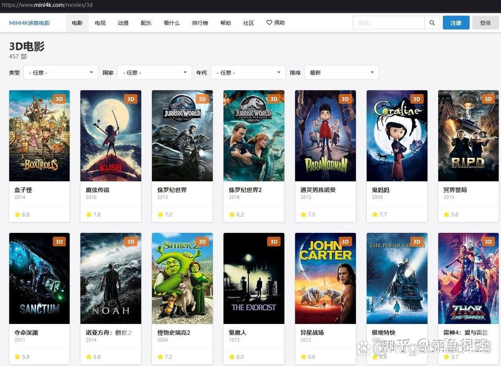Viewport: 501px width, 366px height.
Task: Click star rating icon for 侏罗纪世界2
Action: (232, 215)
